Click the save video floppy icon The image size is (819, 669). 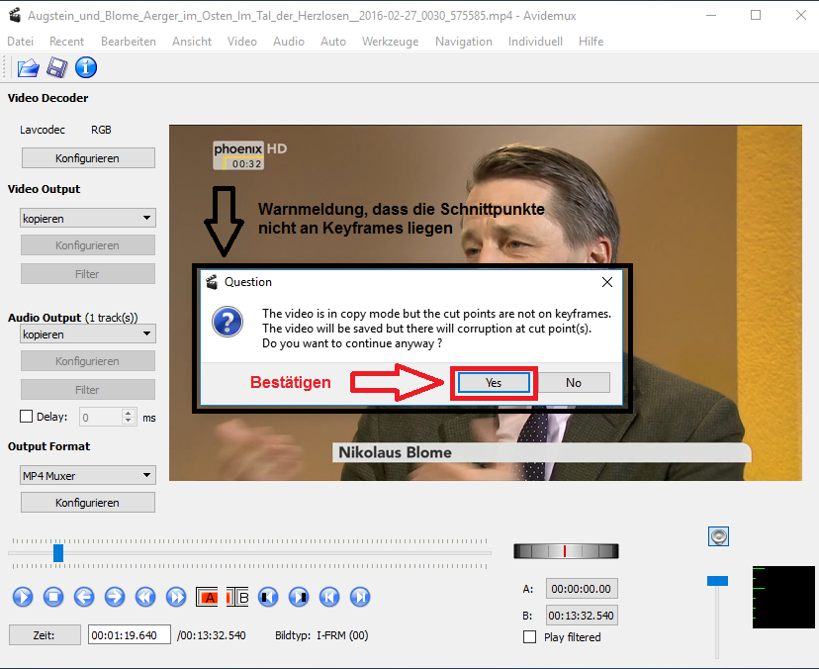(x=56, y=68)
